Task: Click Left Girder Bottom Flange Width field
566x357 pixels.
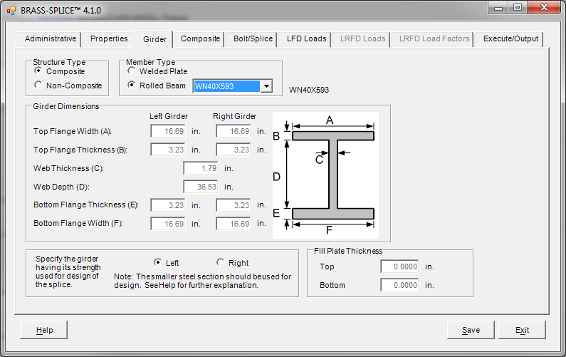Action: tap(168, 224)
